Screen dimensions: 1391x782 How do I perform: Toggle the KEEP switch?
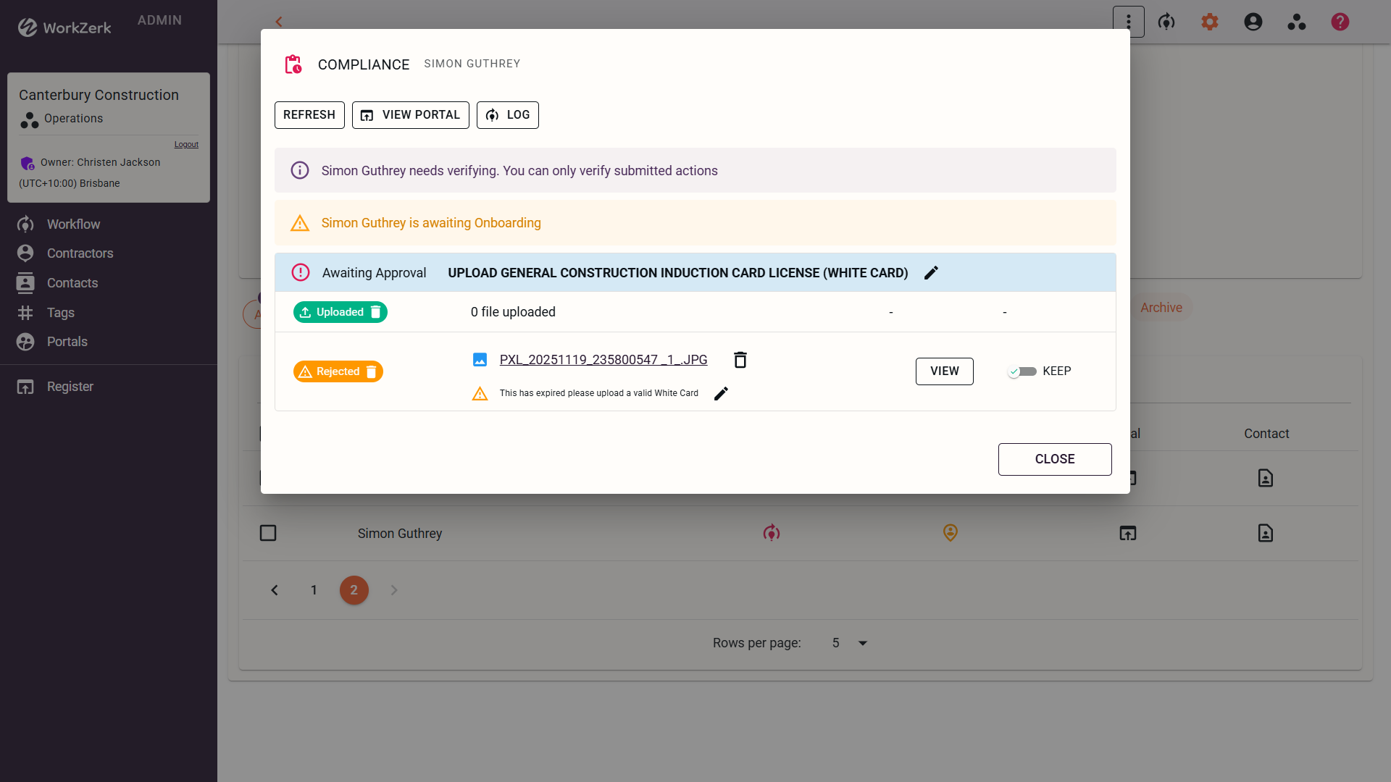1022,371
